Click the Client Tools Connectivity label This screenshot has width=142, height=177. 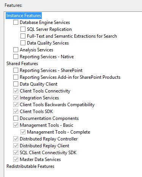tap(45, 91)
